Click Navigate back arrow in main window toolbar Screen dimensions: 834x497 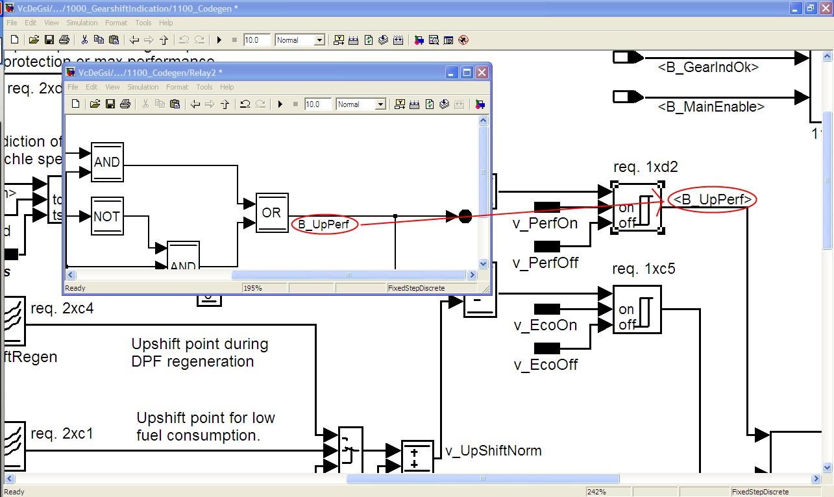coord(134,40)
